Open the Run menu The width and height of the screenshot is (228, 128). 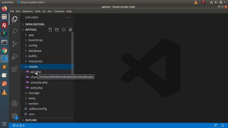(50, 11)
